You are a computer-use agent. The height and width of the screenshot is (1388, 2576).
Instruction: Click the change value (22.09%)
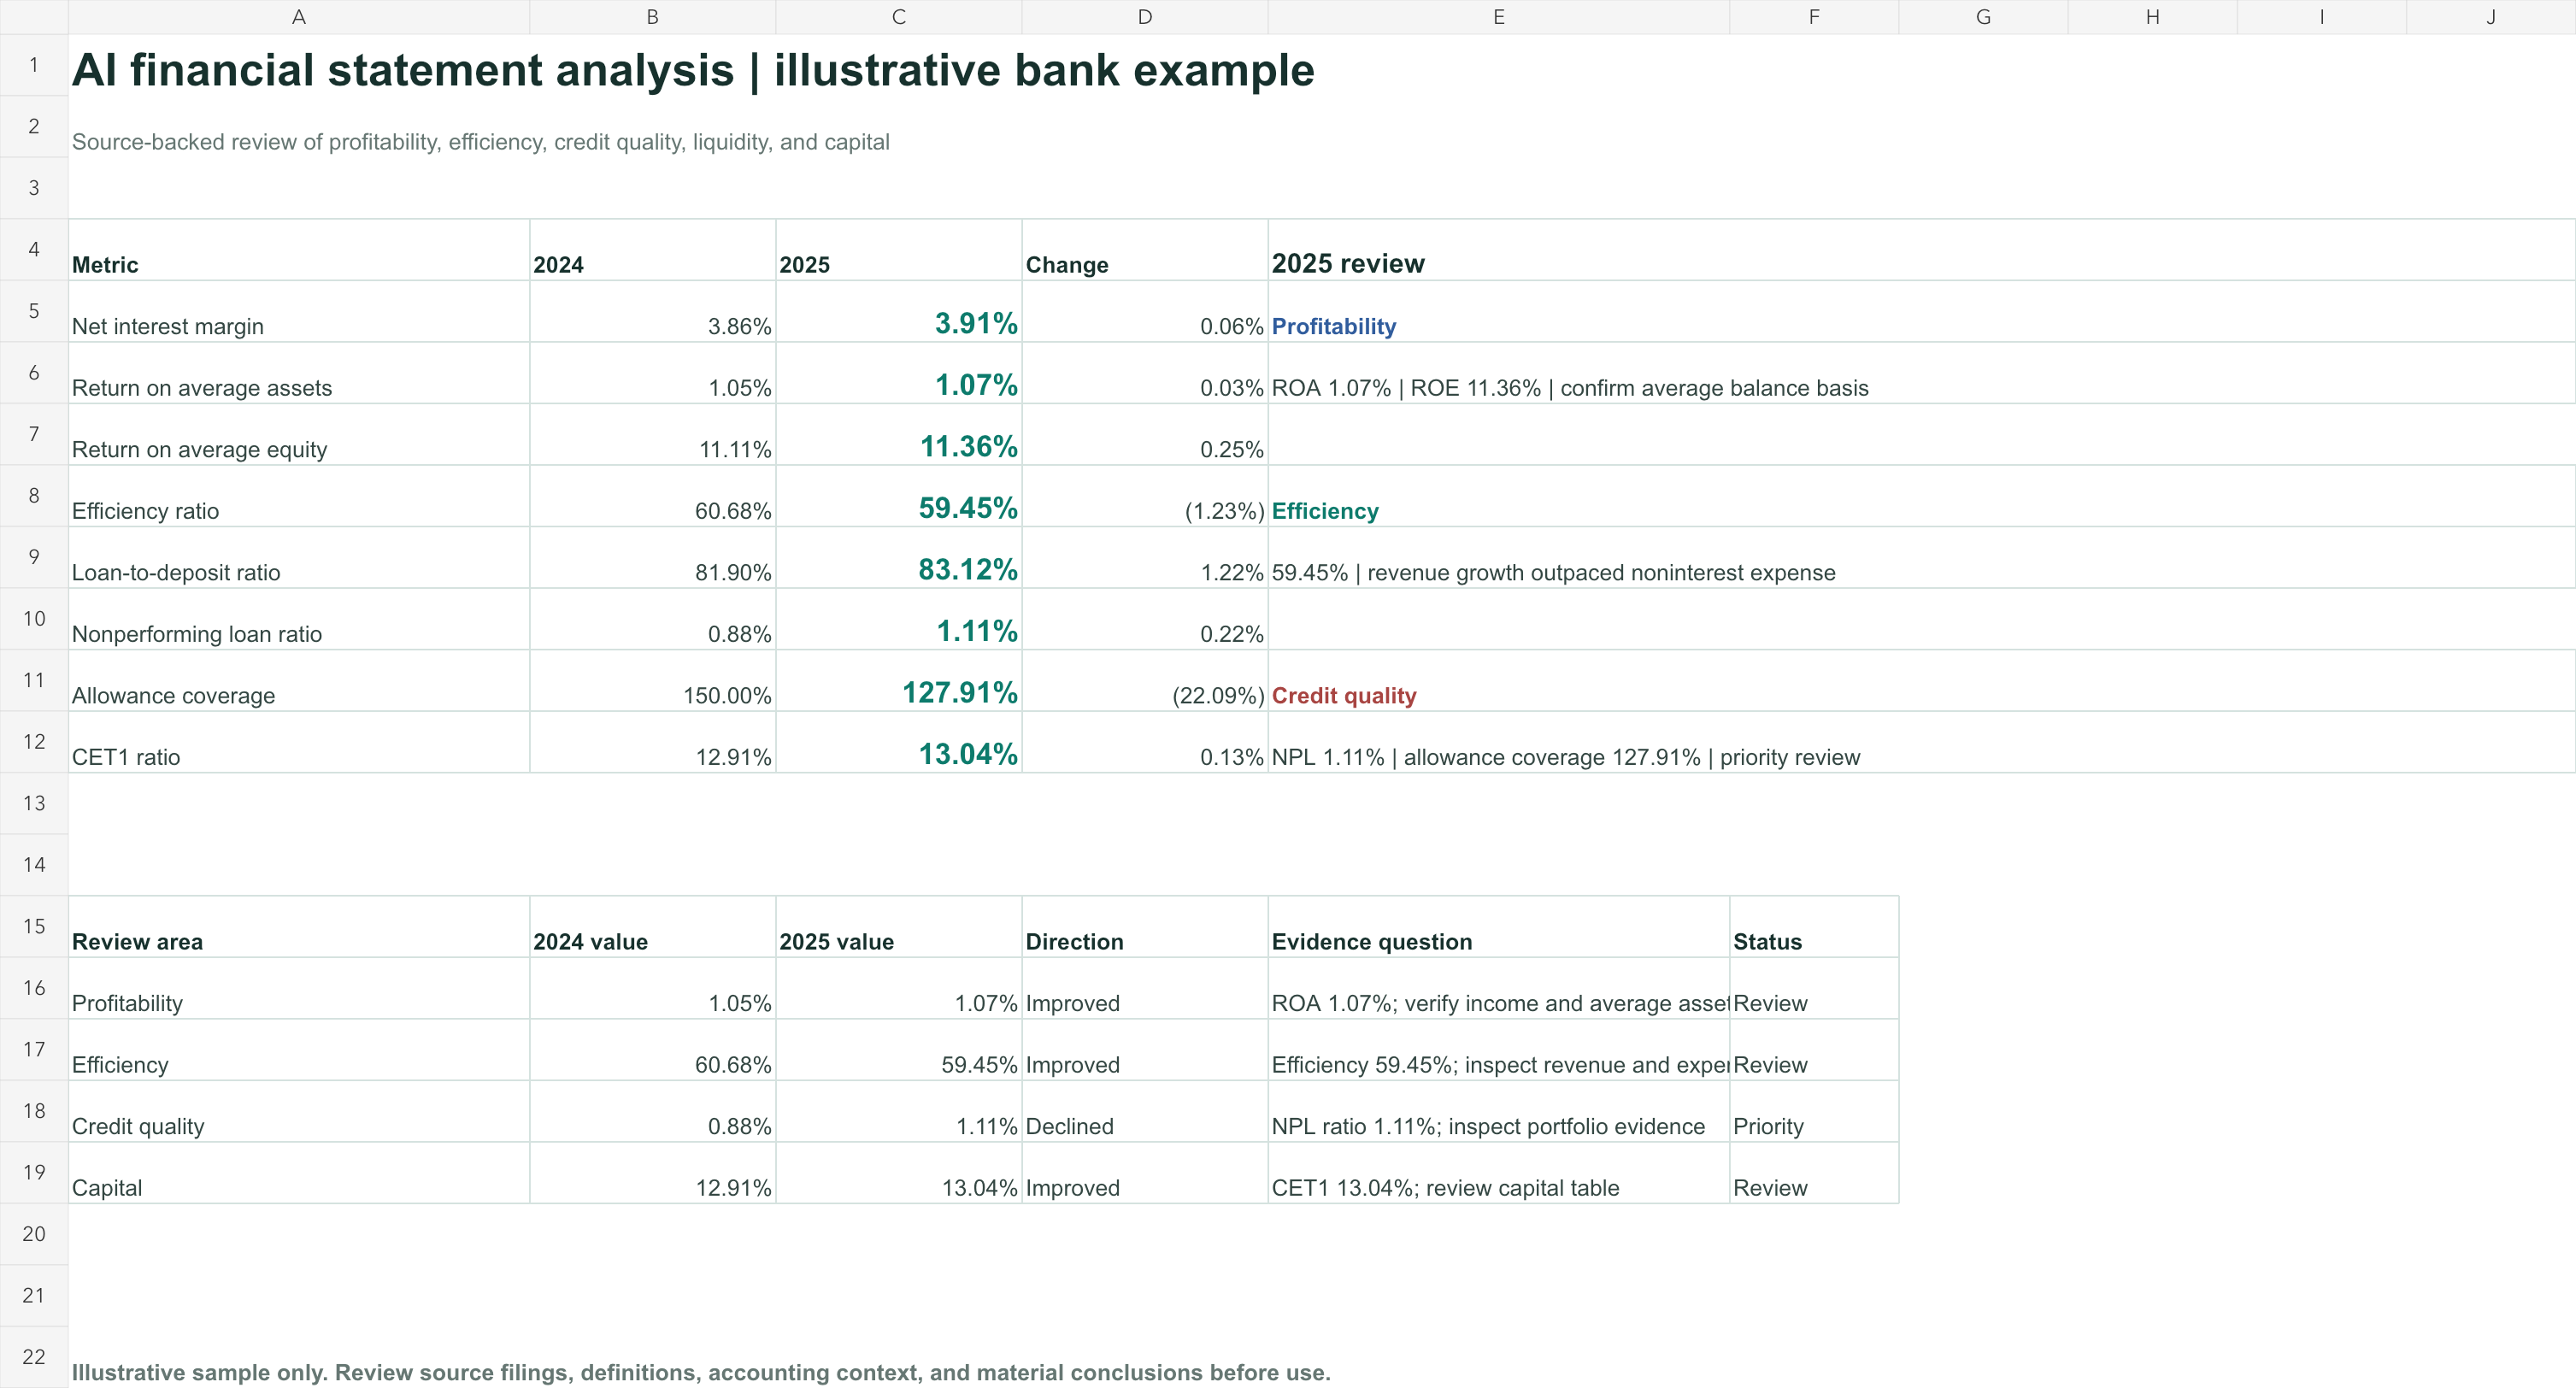[1145, 681]
